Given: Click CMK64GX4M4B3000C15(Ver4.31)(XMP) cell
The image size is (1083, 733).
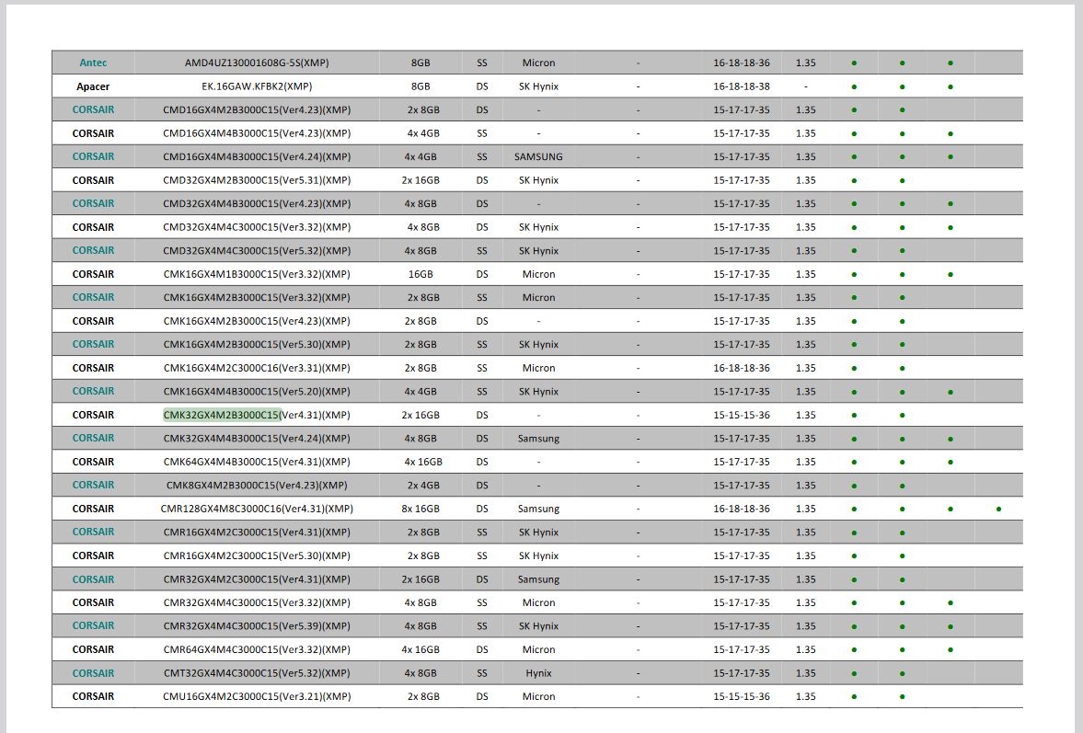Looking at the screenshot, I should pos(257,462).
